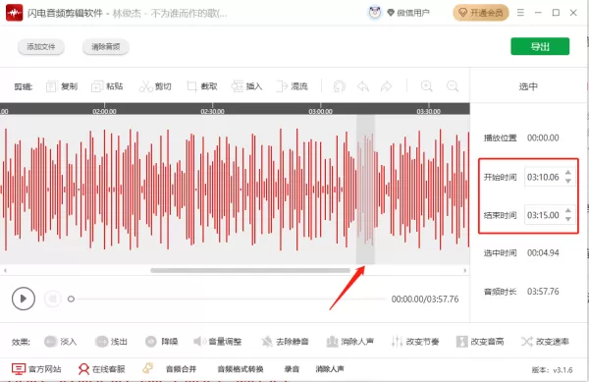Open the 录音 recording tool

click(292, 369)
